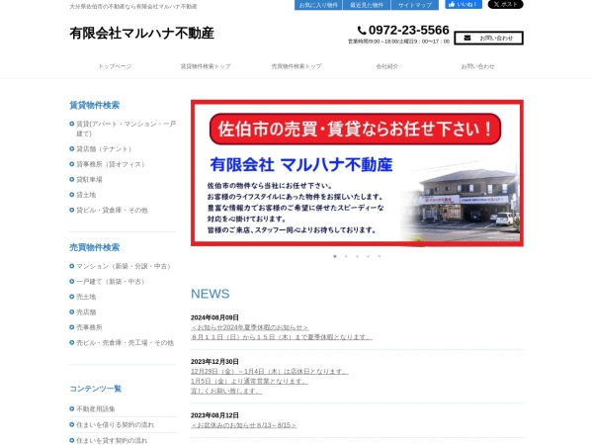Open お問い合わせ in navigation menu

[477, 66]
